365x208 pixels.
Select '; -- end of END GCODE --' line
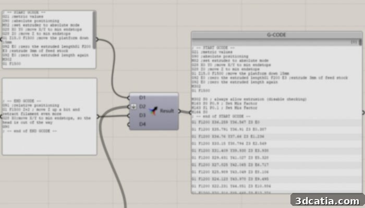(x=30, y=131)
